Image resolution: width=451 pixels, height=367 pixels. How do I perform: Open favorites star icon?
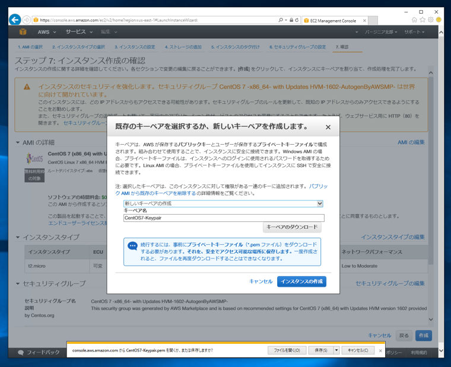[x=423, y=20]
